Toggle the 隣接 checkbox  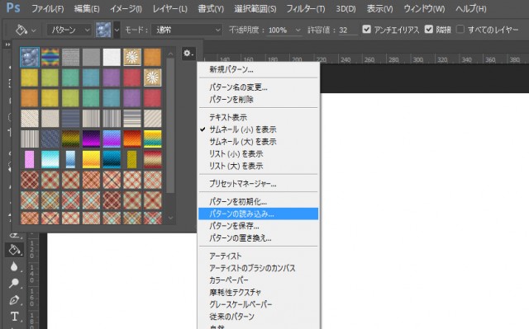pyautogui.click(x=428, y=29)
